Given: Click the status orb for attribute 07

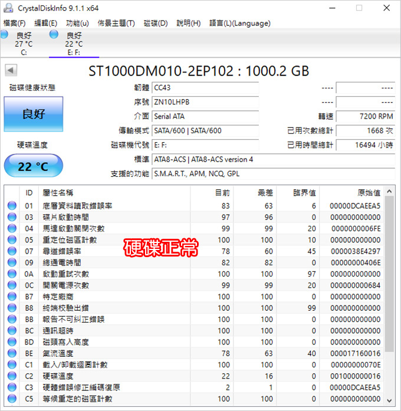Looking at the screenshot, I should (x=12, y=251).
